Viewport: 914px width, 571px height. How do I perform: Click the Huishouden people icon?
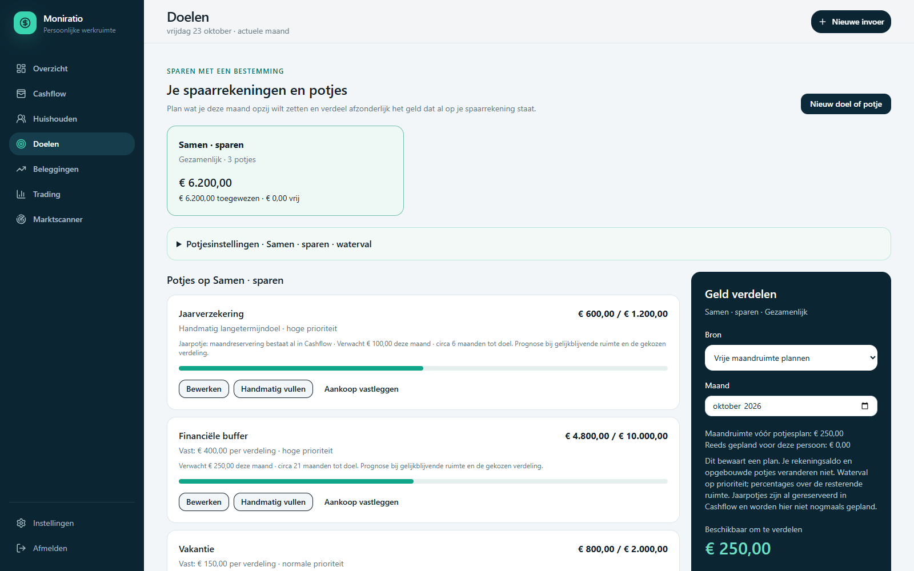pyautogui.click(x=21, y=119)
